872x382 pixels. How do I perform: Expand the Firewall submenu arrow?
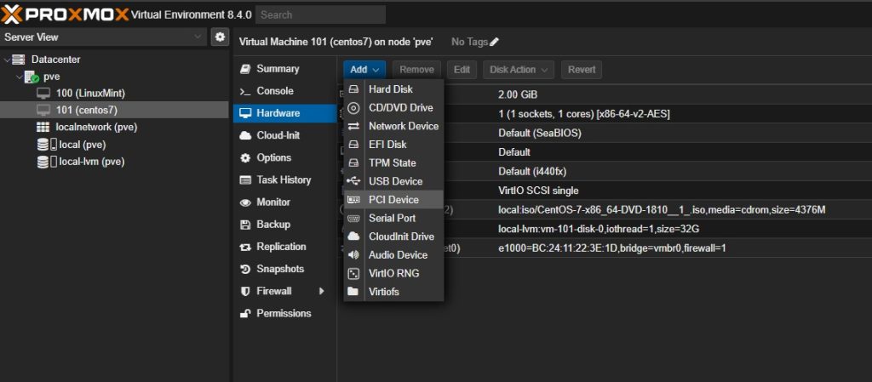tap(321, 291)
